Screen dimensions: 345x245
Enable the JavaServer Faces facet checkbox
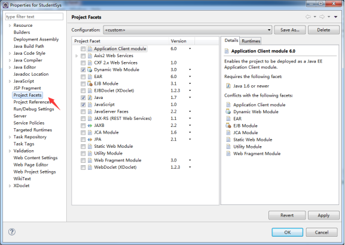(83, 111)
